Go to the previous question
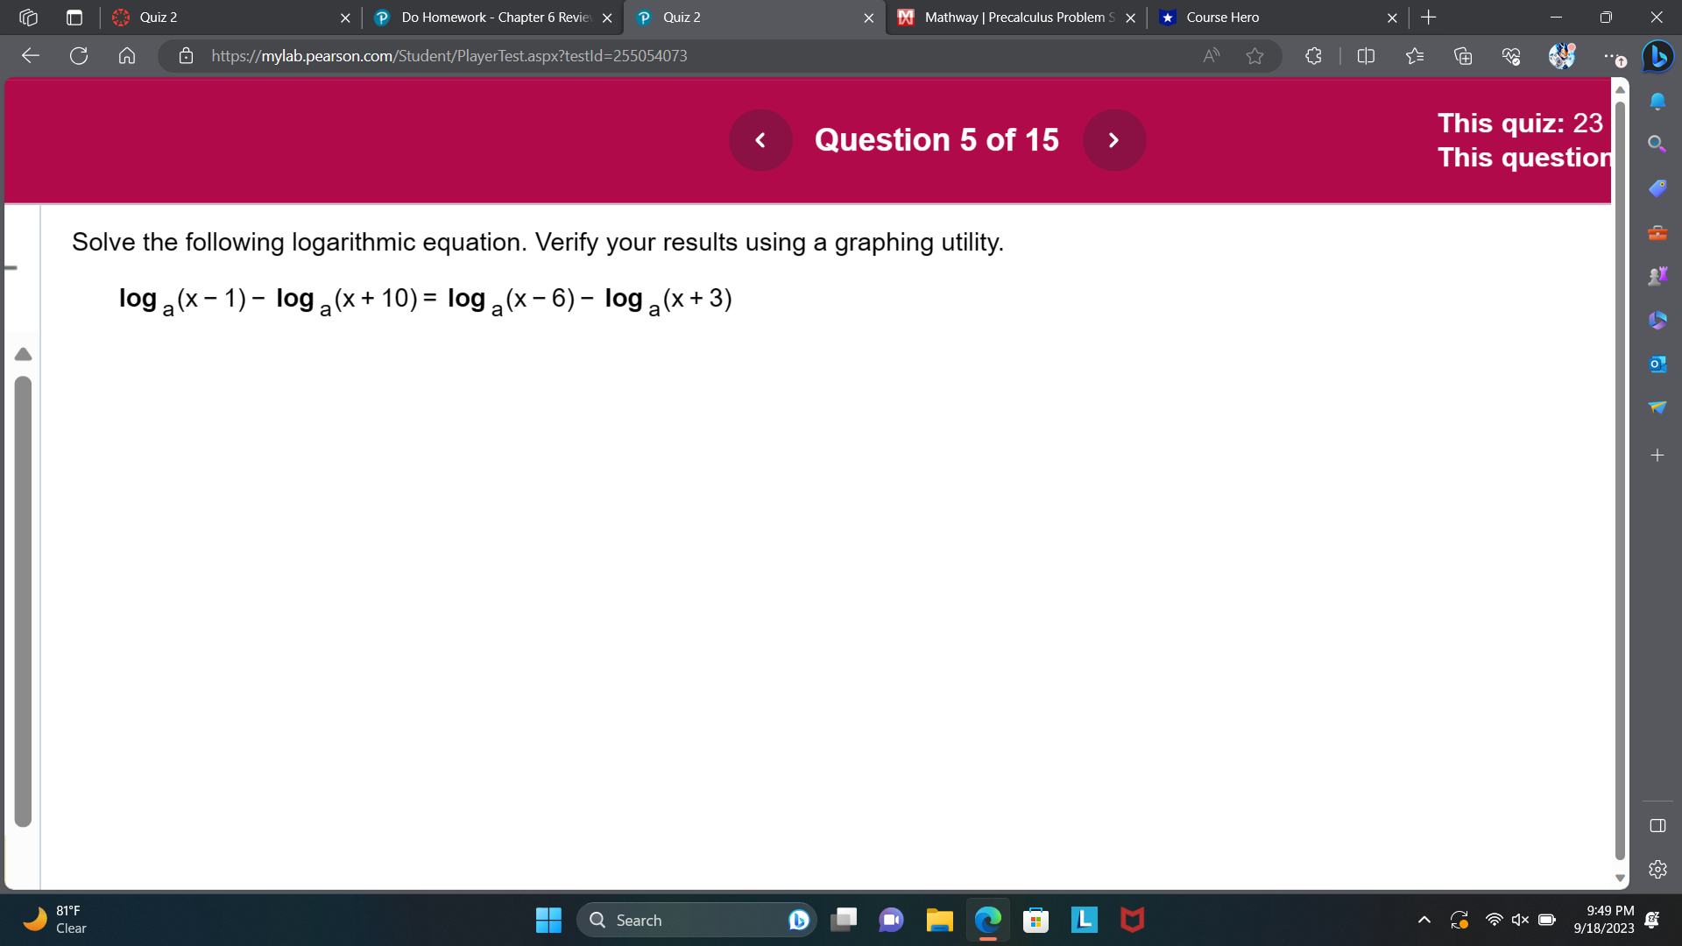The width and height of the screenshot is (1682, 946). point(760,139)
